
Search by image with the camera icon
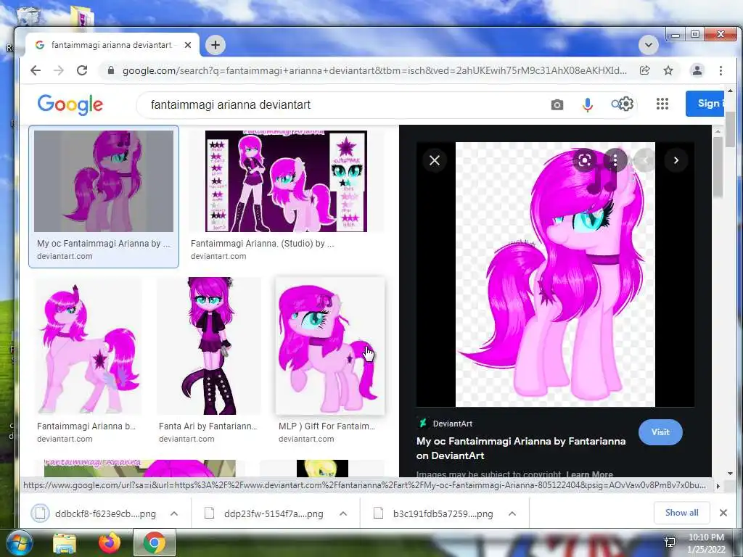click(557, 104)
